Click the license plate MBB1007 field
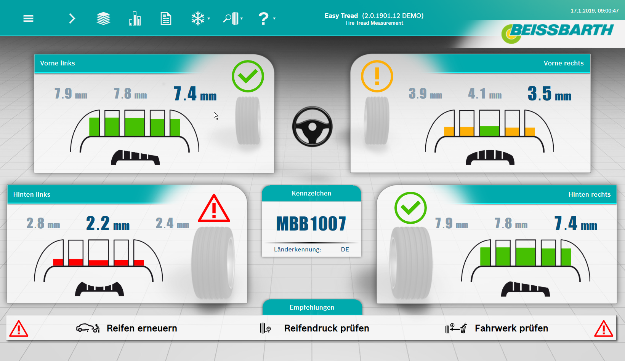Image resolution: width=625 pixels, height=361 pixels. tap(311, 224)
